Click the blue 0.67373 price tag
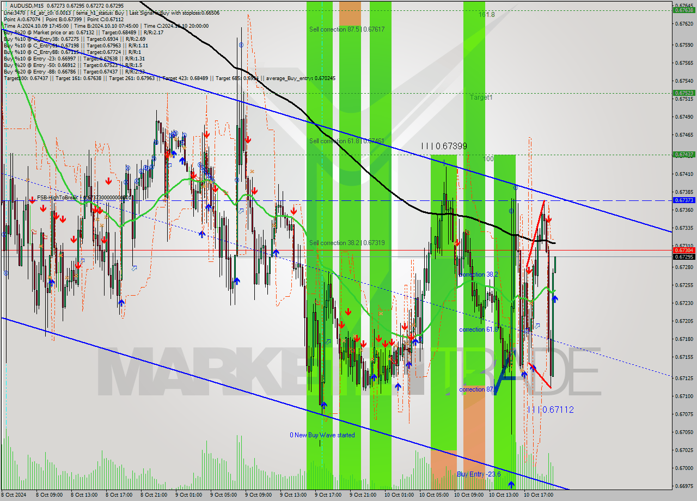 point(683,200)
